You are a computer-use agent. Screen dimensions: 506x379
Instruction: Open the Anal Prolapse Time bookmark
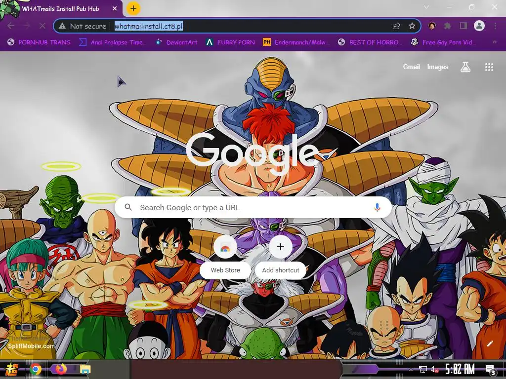pyautogui.click(x=113, y=42)
